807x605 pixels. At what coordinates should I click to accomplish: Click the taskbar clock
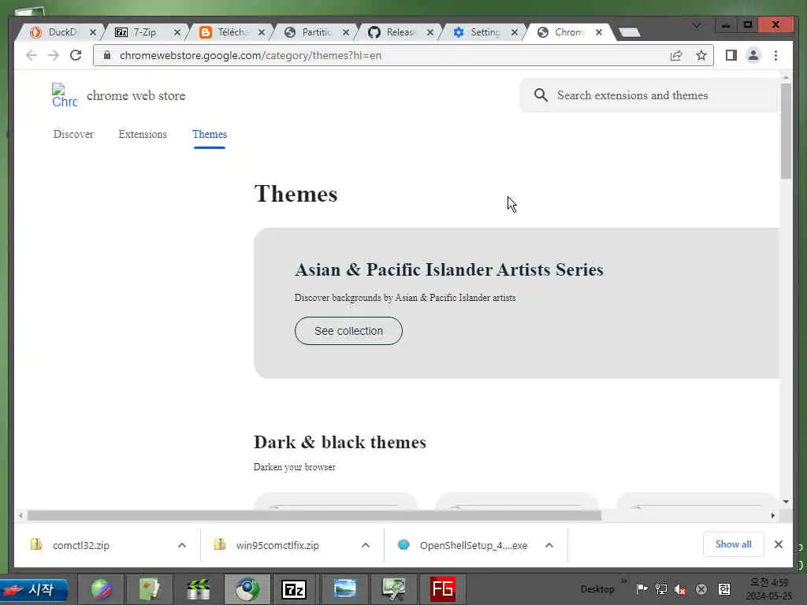click(x=769, y=589)
